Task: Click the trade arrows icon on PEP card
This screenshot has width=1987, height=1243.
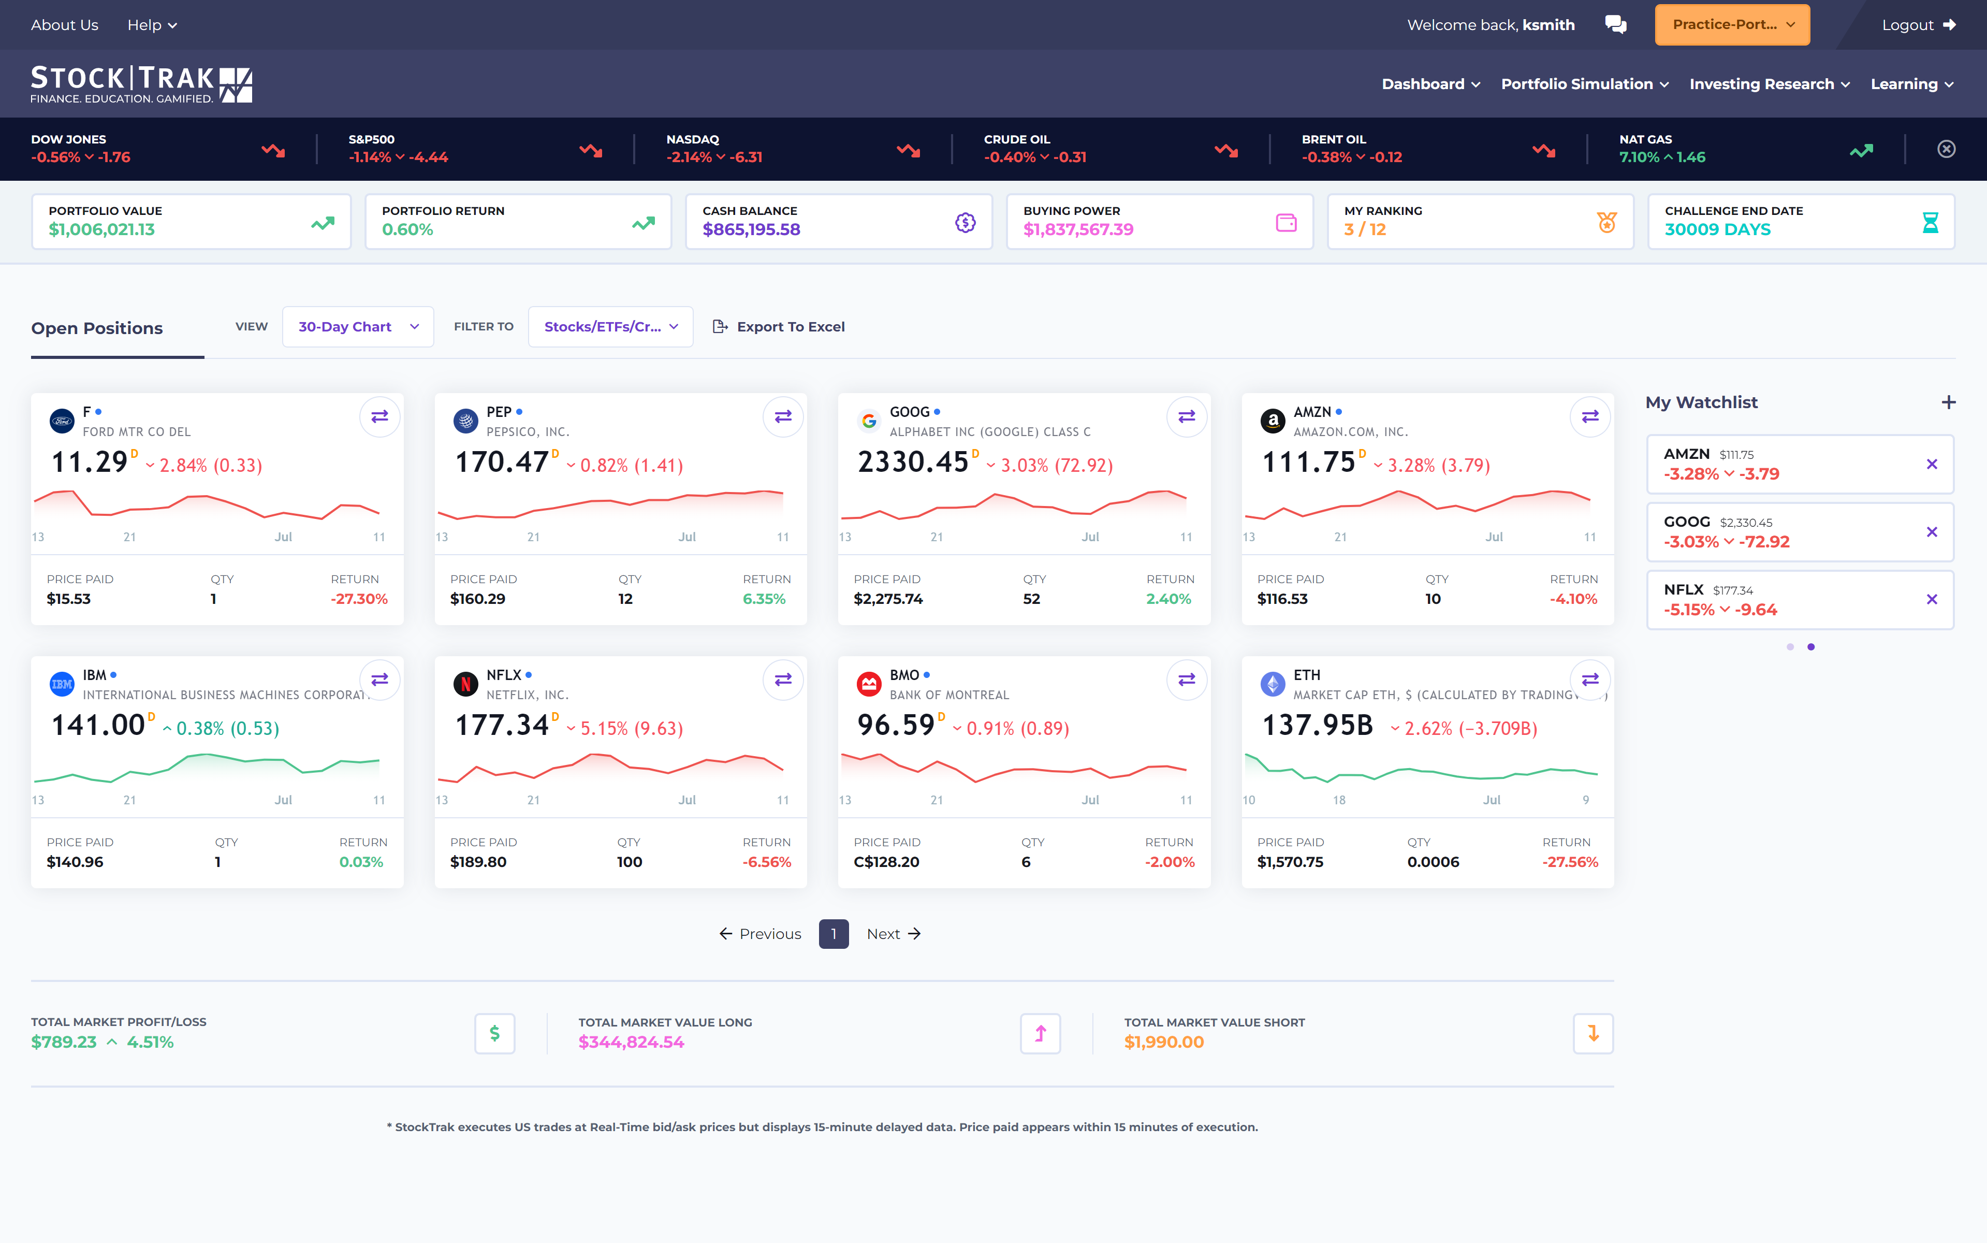Action: (783, 417)
